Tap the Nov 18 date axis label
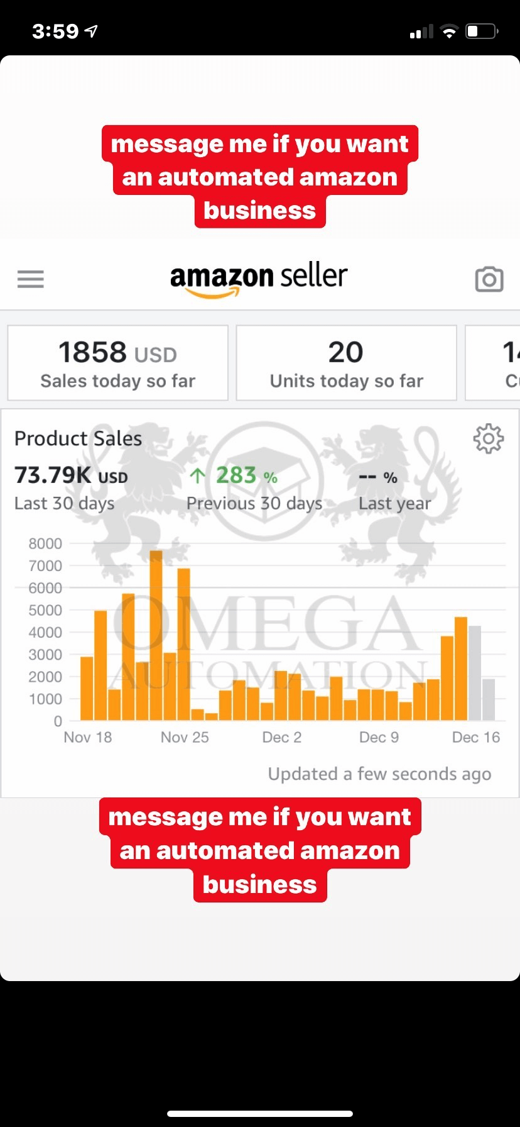The width and height of the screenshot is (520, 1127). point(88,737)
